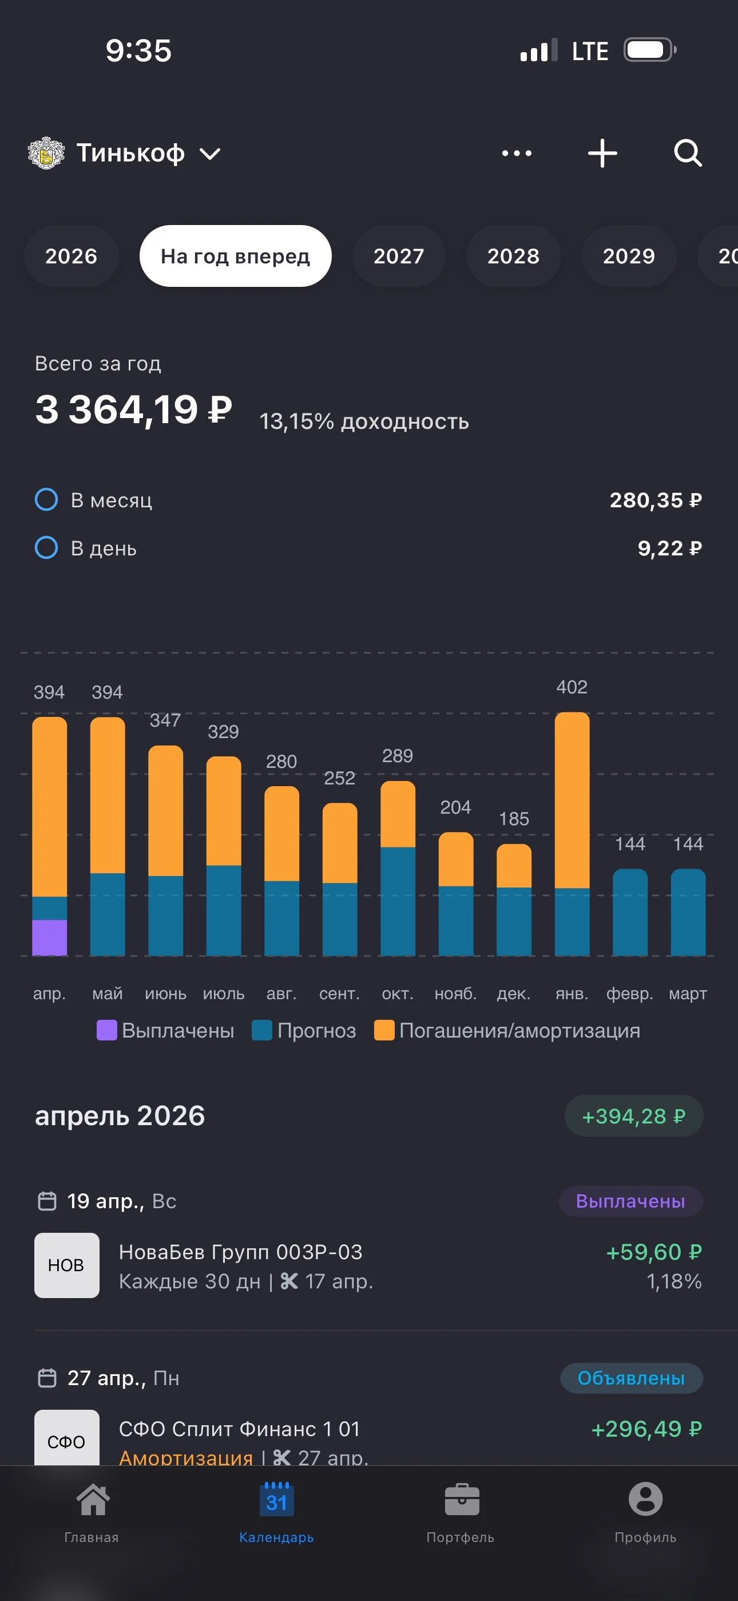Viewport: 738px width, 1601px height.
Task: Open the three-dots more options menu
Action: (x=516, y=153)
